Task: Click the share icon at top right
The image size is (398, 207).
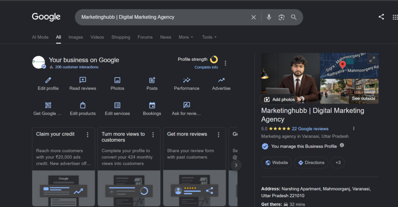Action: 381,17
